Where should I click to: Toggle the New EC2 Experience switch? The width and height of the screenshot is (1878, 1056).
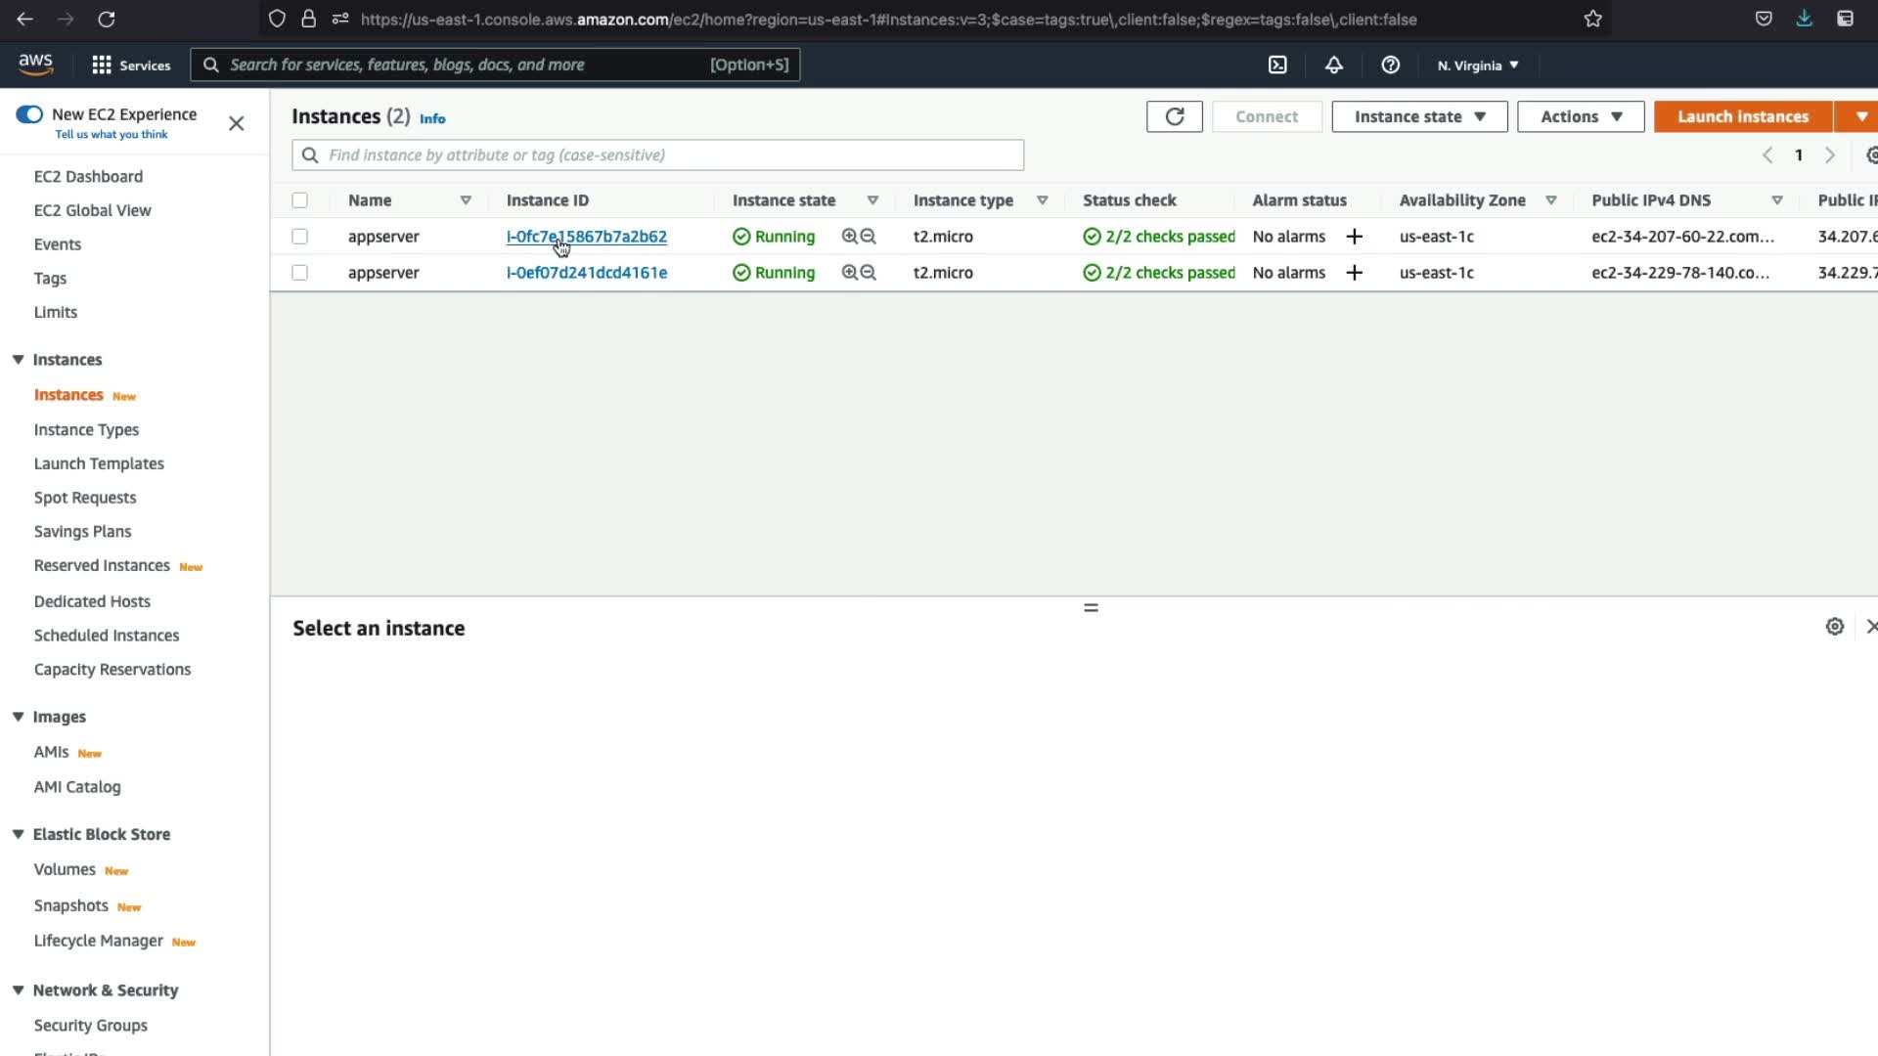coord(29,114)
